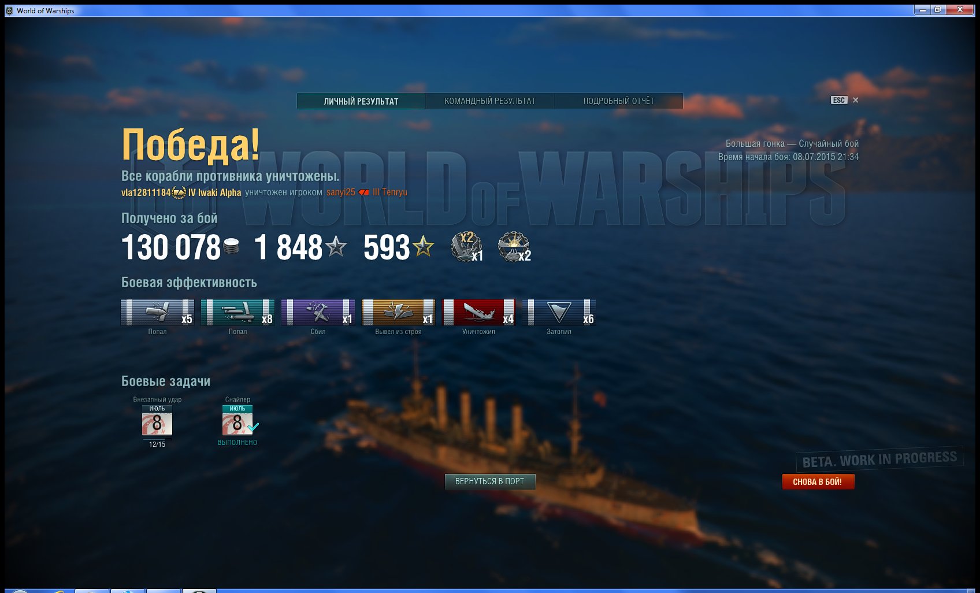Viewport: 980px width, 593px height.
Task: Switch to Подробный отчёт tab
Action: click(x=619, y=101)
